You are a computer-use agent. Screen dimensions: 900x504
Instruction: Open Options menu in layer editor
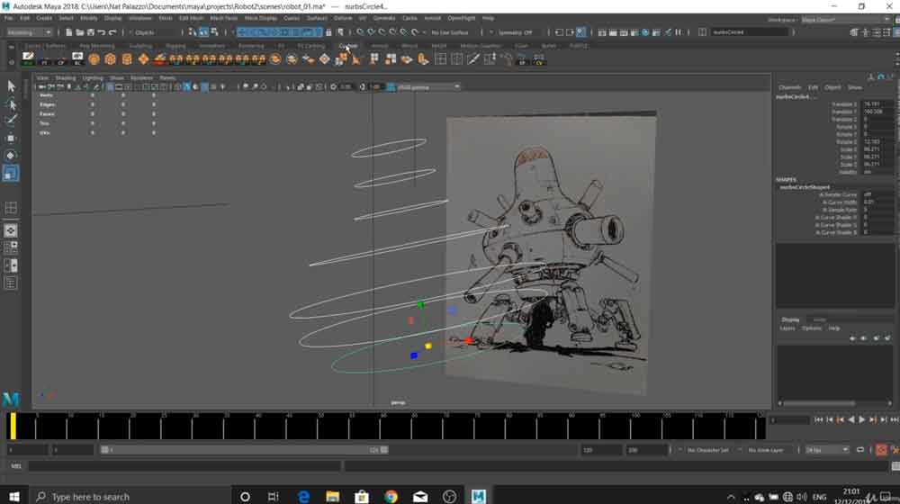click(x=812, y=328)
